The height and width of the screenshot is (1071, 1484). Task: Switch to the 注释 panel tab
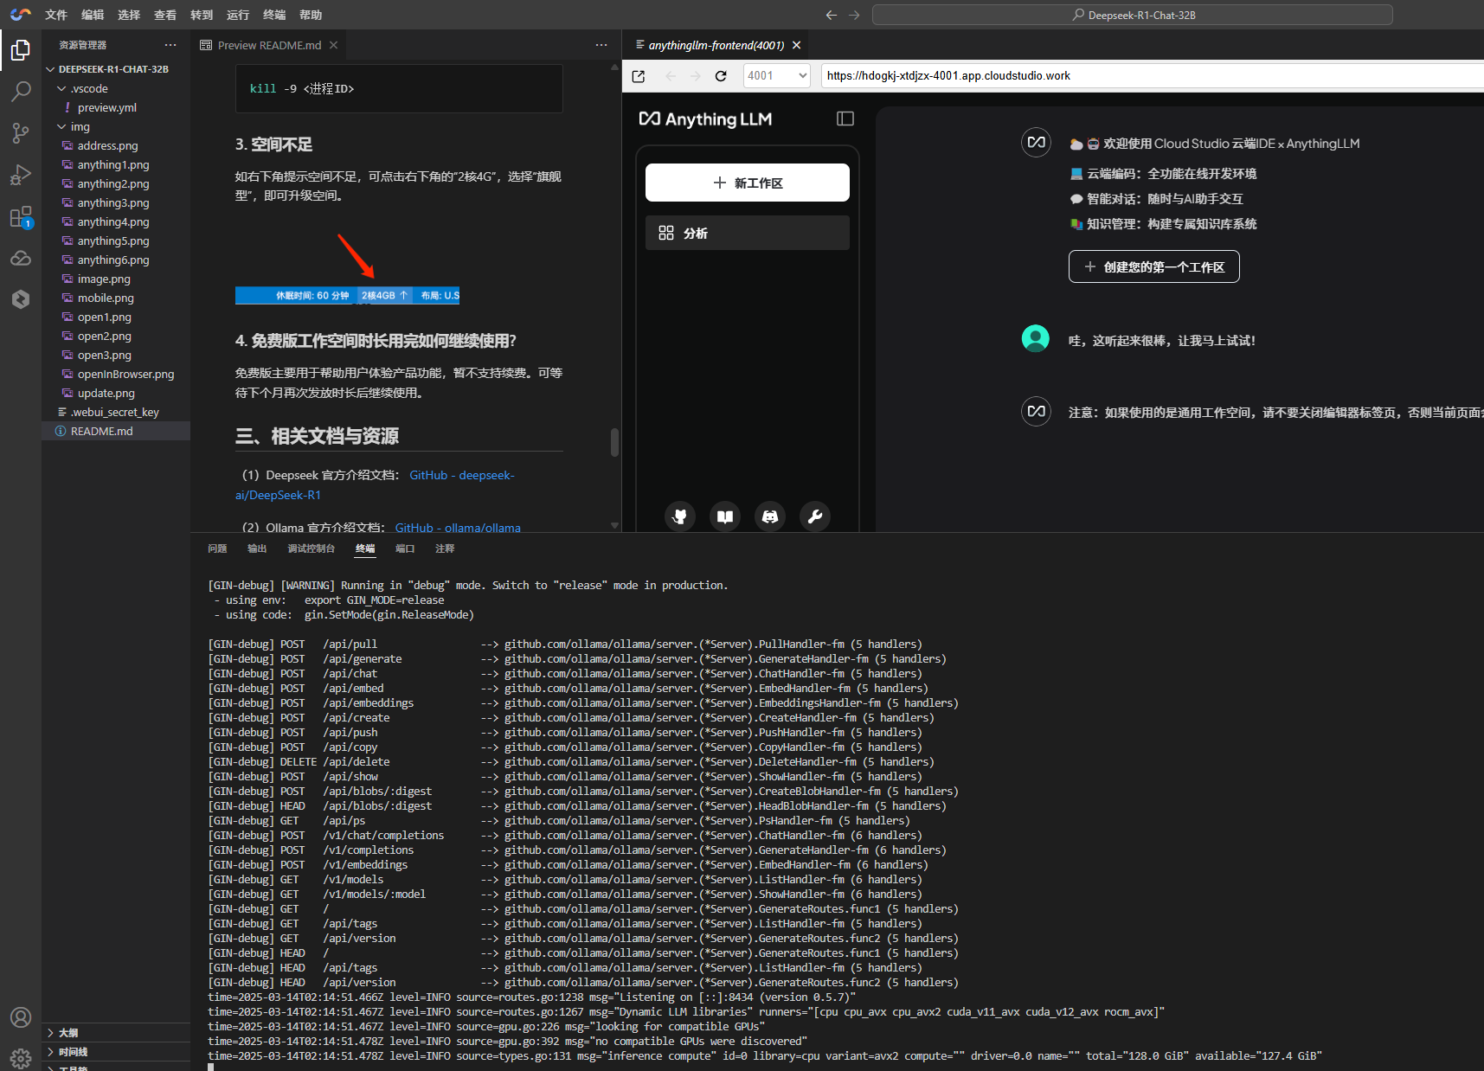[x=445, y=548]
